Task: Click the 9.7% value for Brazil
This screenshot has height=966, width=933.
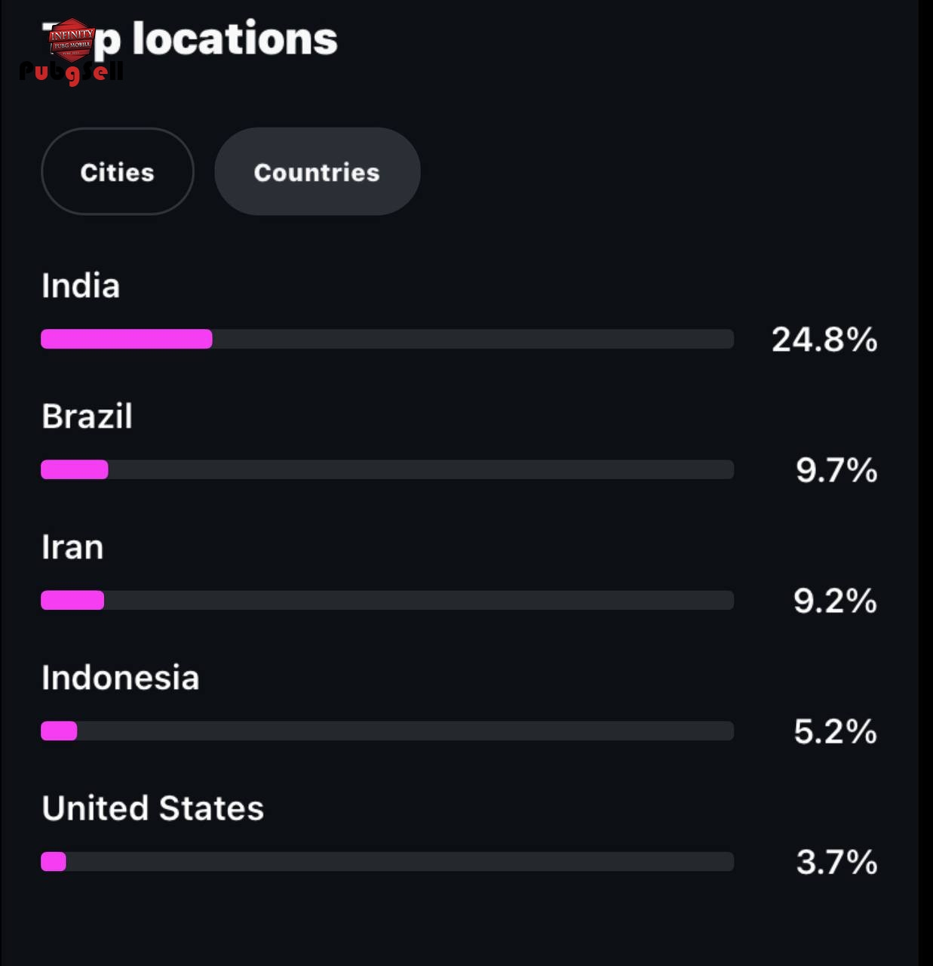Action: tap(837, 470)
